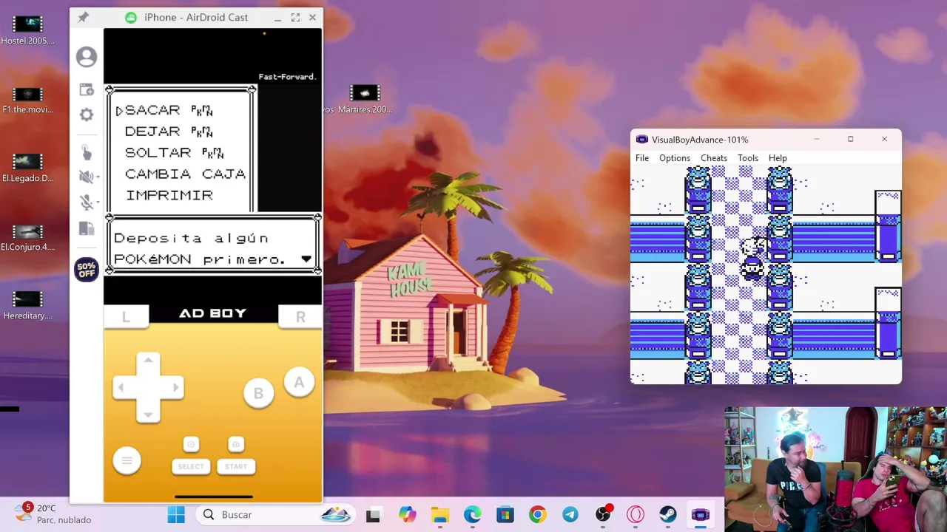Select the Martires.200 desktop file

pyautogui.click(x=365, y=100)
